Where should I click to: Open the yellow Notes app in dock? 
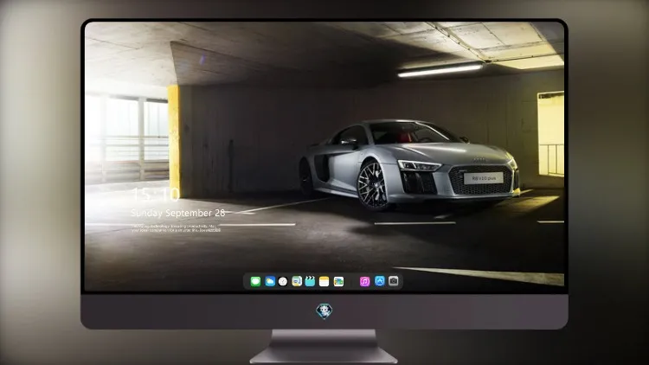click(324, 281)
